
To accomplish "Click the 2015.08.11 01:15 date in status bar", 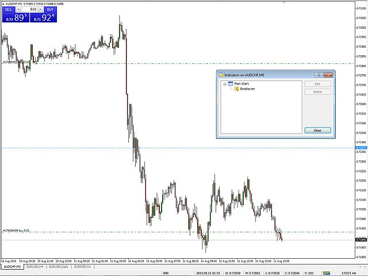I will [x=208, y=273].
